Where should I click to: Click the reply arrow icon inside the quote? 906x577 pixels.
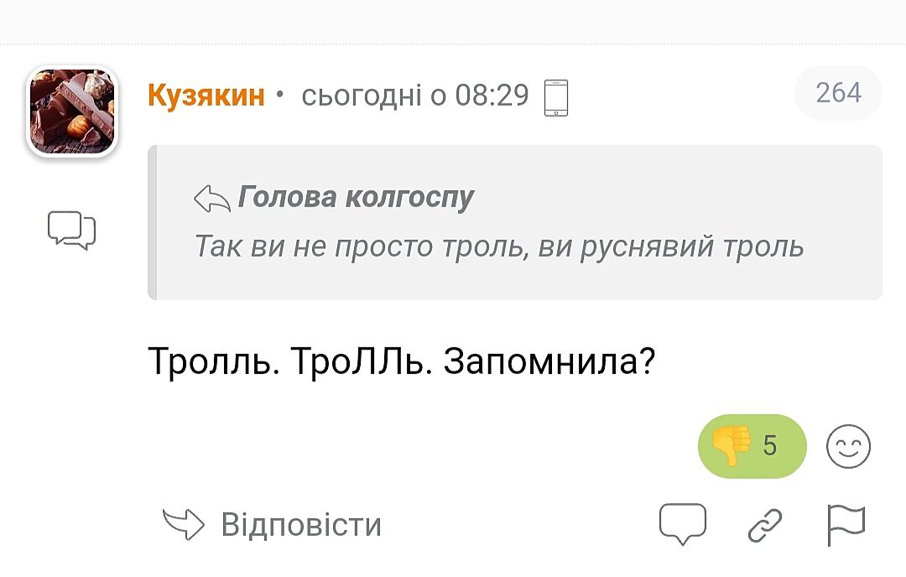pos(212,199)
